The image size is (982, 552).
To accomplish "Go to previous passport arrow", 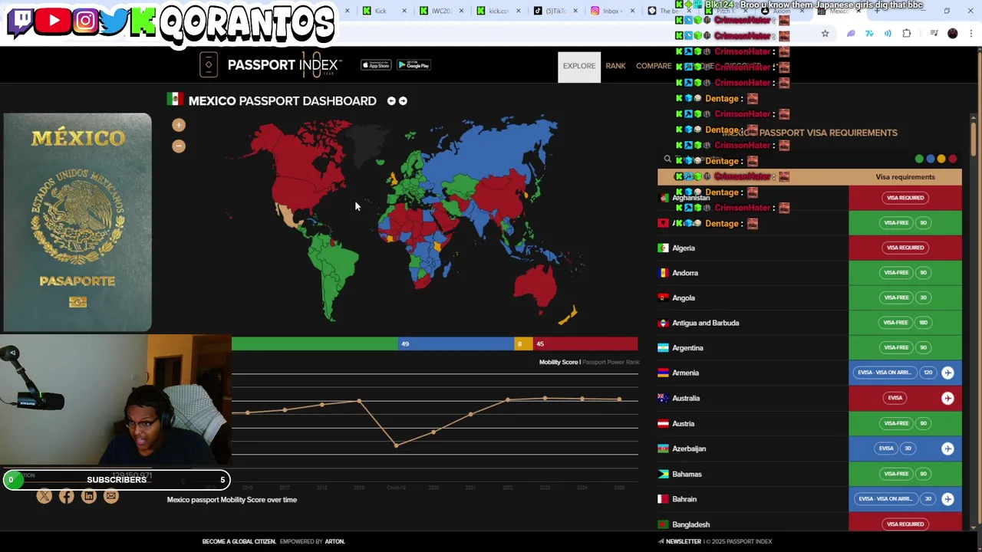I will coord(391,100).
